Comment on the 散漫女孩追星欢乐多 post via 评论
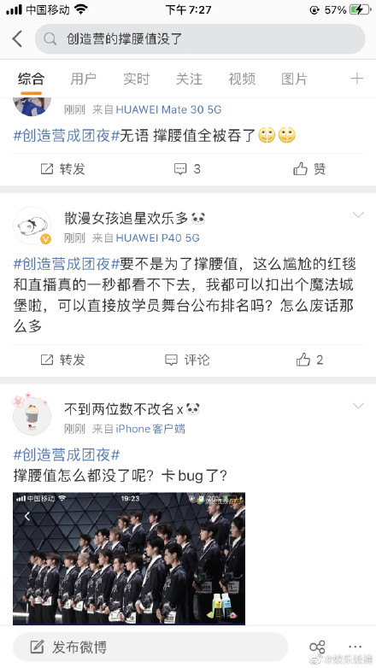This screenshot has width=376, height=668. 187,360
